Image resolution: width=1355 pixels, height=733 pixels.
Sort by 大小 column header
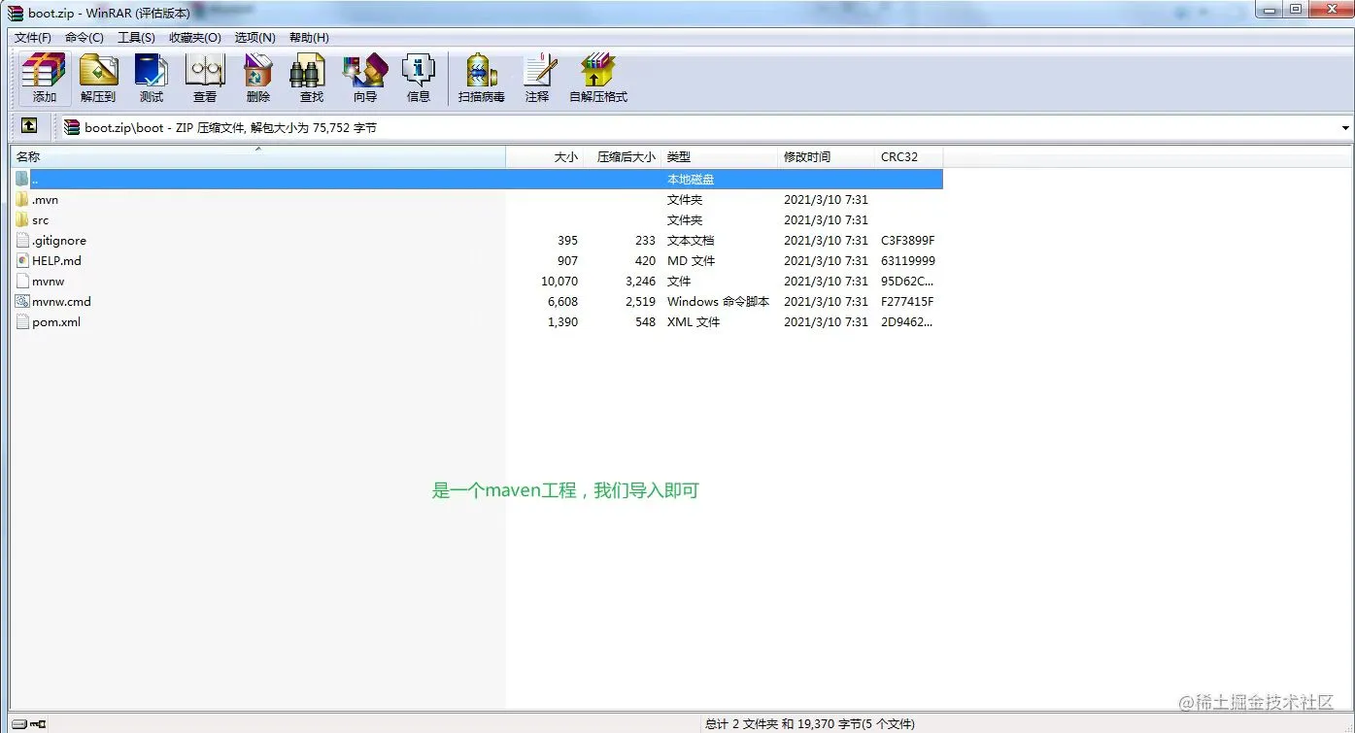tap(545, 156)
